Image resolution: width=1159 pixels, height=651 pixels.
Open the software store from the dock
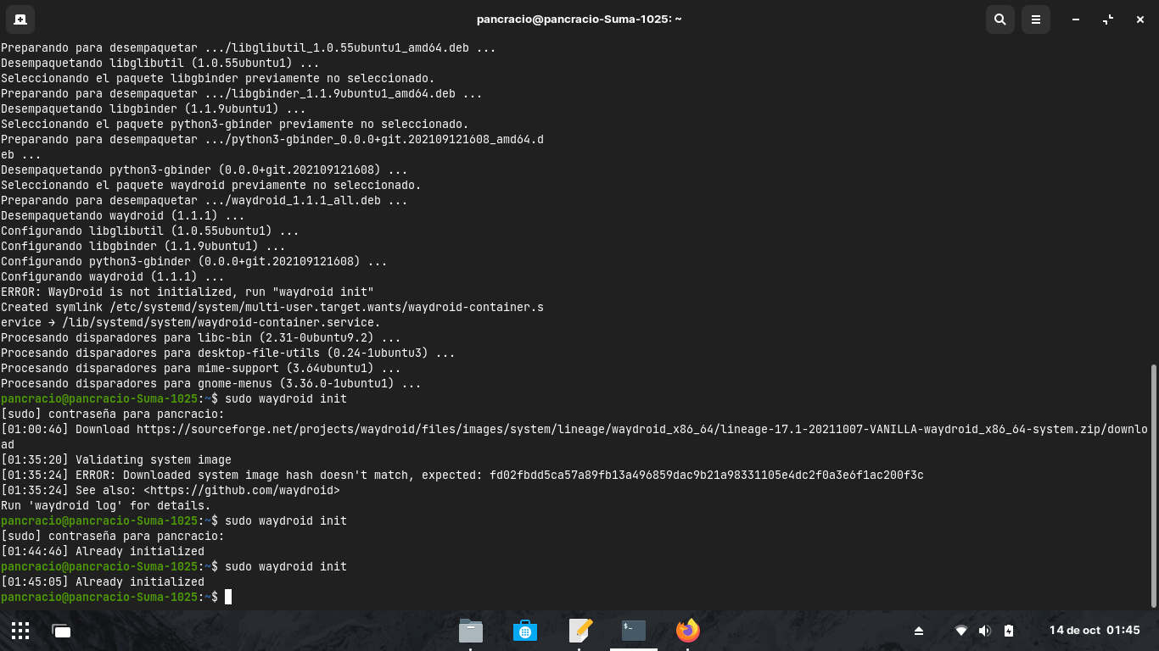pos(525,631)
